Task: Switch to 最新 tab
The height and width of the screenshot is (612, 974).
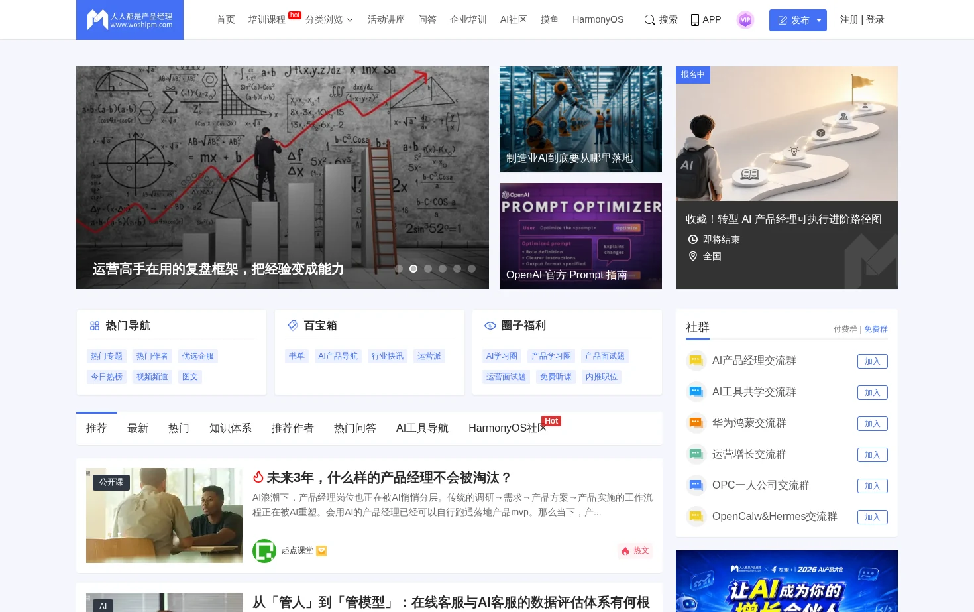Action: coord(138,428)
